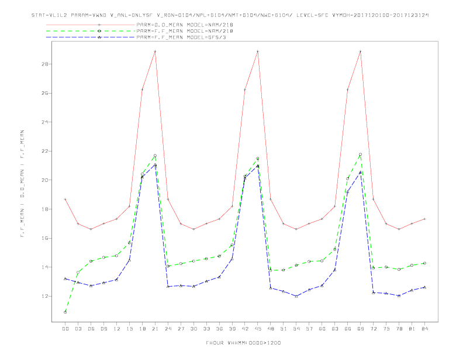Click the x-axis tick label 21

(155, 329)
